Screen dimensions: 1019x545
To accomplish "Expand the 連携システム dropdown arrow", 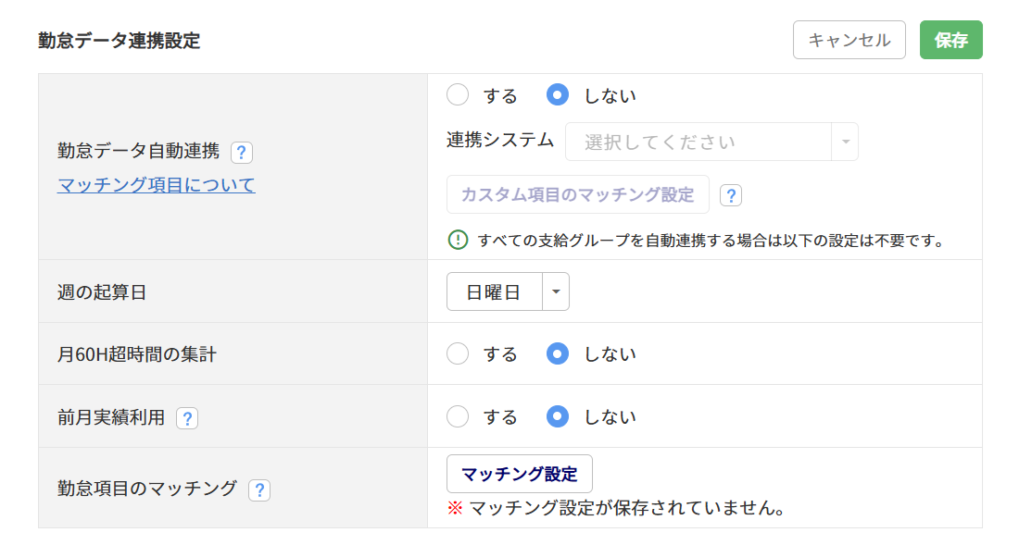I will coord(846,142).
